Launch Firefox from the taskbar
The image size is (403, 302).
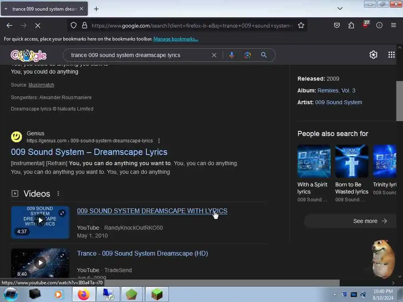point(83,294)
